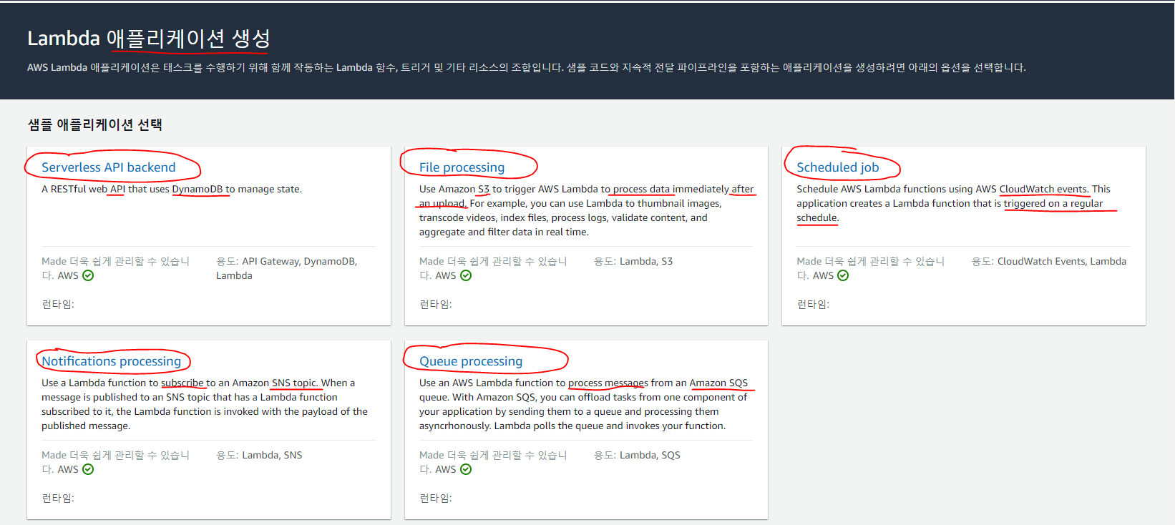Click the AWS verified checkmark in Serverless API backend card
The width and height of the screenshot is (1175, 525).
88,275
